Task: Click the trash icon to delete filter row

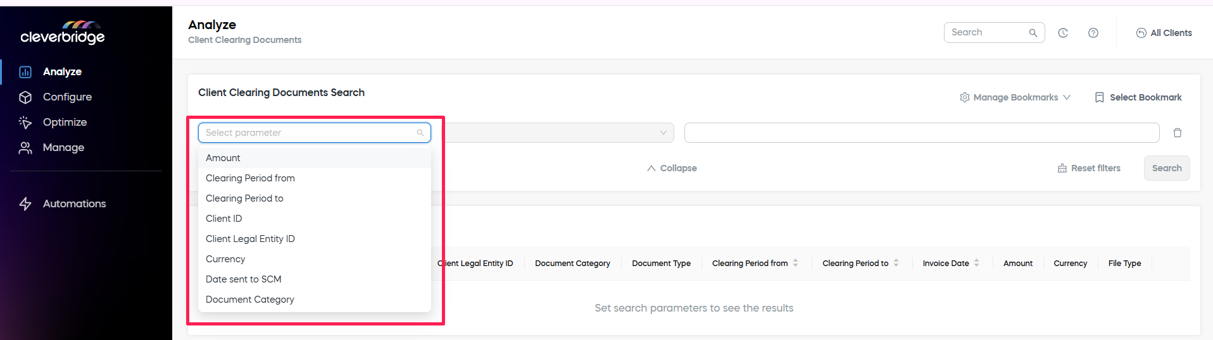Action: [x=1178, y=133]
